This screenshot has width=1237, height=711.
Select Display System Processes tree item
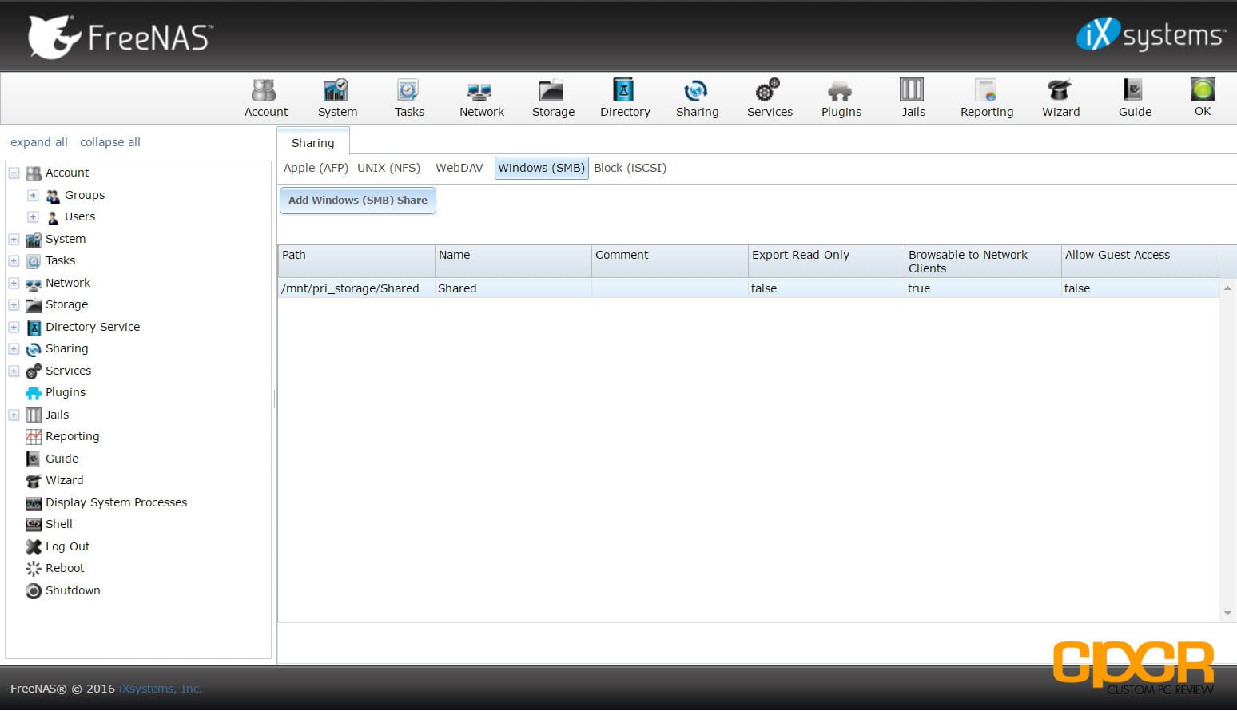(116, 502)
